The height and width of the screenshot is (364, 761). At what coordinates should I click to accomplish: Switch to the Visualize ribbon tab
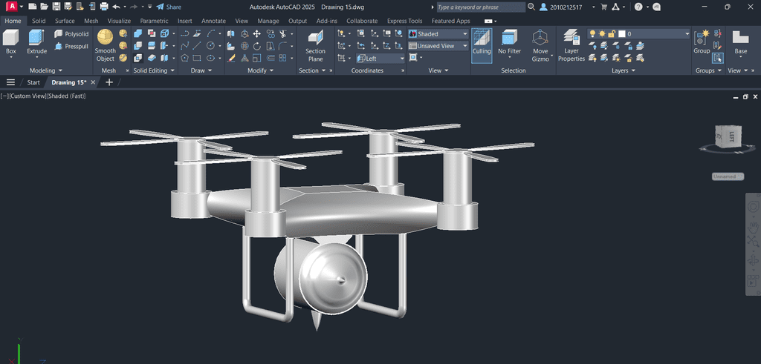tap(120, 21)
